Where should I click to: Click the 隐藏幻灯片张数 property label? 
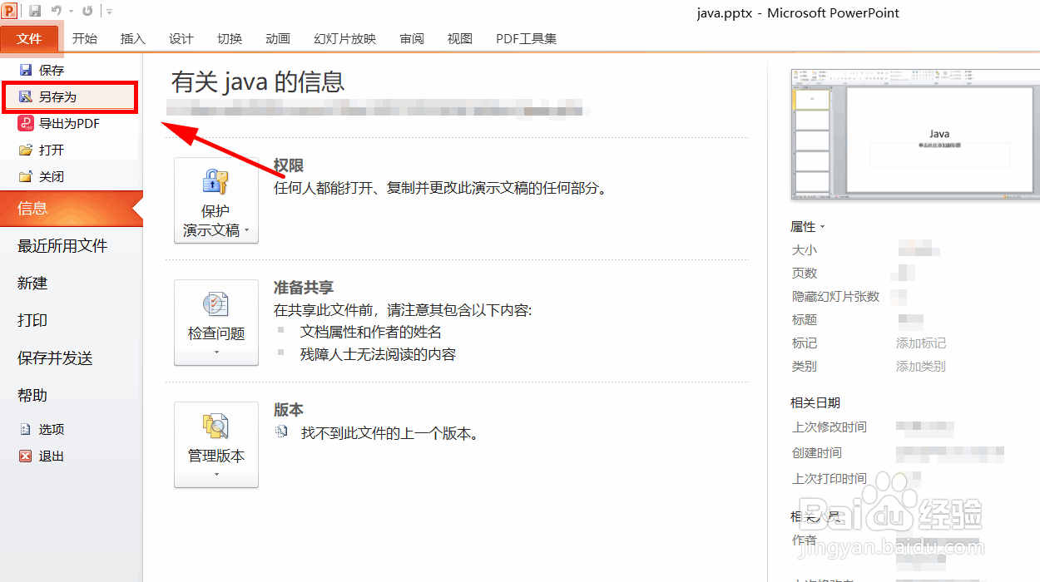click(836, 297)
